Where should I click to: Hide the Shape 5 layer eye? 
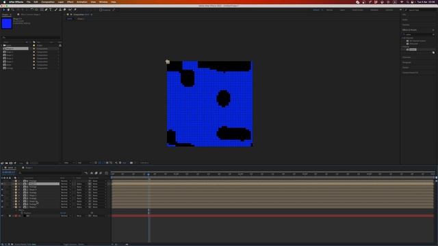click(2, 184)
